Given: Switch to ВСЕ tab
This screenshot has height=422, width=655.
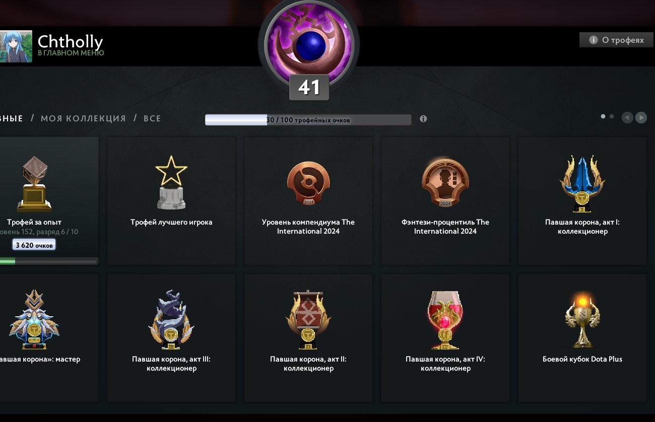Looking at the screenshot, I should [x=152, y=118].
